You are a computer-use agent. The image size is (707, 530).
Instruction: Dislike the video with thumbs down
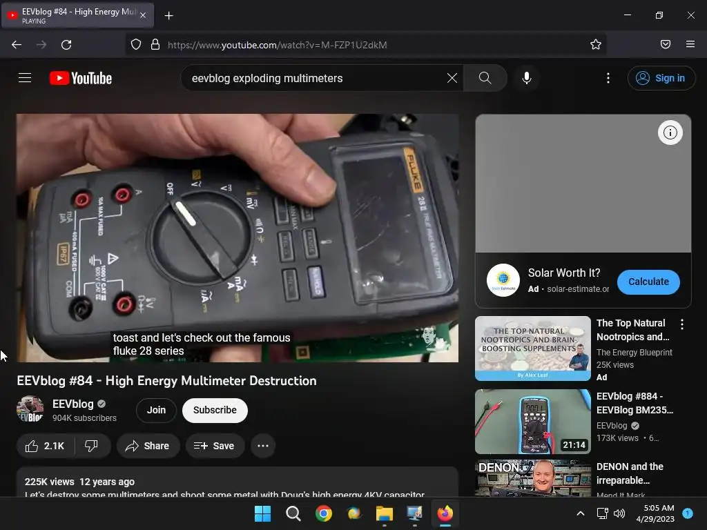coord(92,446)
